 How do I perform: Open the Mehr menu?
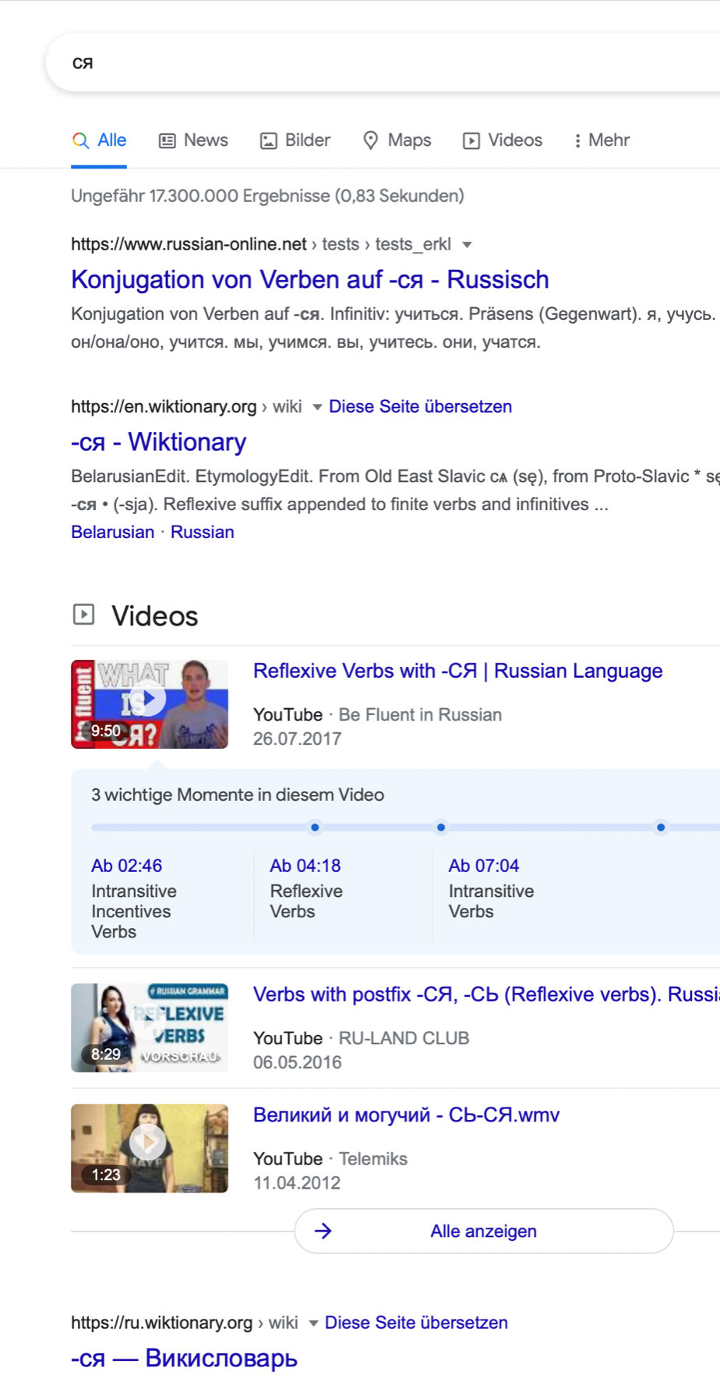pos(601,140)
